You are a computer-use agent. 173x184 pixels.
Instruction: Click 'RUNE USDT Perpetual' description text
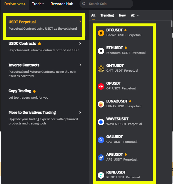123,177
